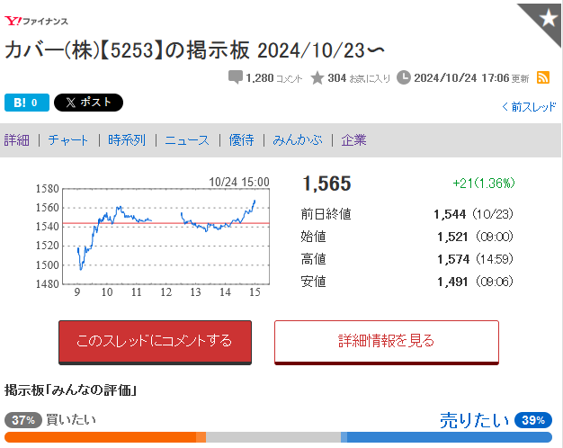Click the 掲示板「みんなの評価」 heading
The width and height of the screenshot is (563, 448).
pyautogui.click(x=70, y=390)
